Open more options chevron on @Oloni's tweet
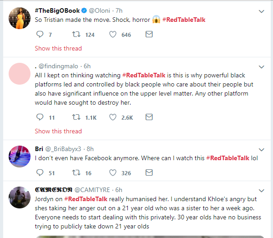 262,11
